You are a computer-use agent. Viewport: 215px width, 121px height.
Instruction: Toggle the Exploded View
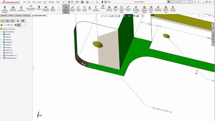tap(128, 9)
